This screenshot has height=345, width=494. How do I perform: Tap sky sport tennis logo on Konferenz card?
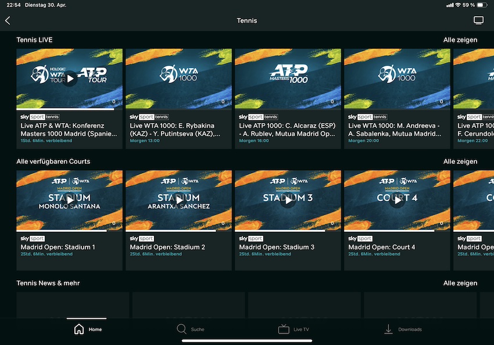tap(40, 117)
